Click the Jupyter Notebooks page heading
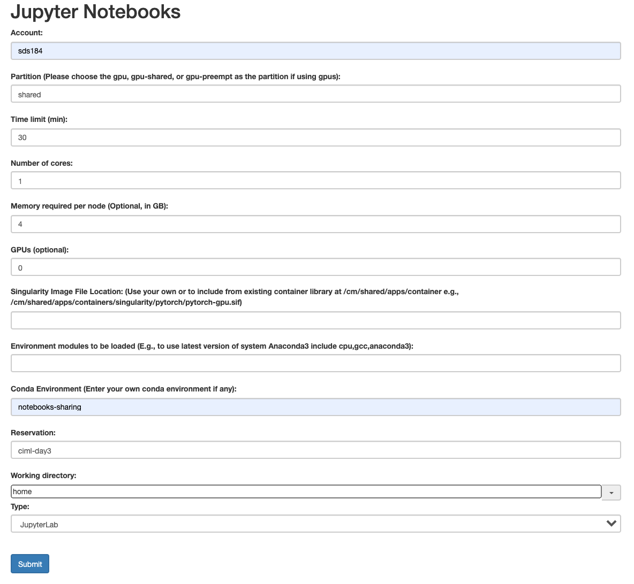Screen dimensions: 634x584 coord(95,12)
